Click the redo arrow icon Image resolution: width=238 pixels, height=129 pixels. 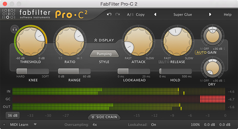click(x=117, y=14)
